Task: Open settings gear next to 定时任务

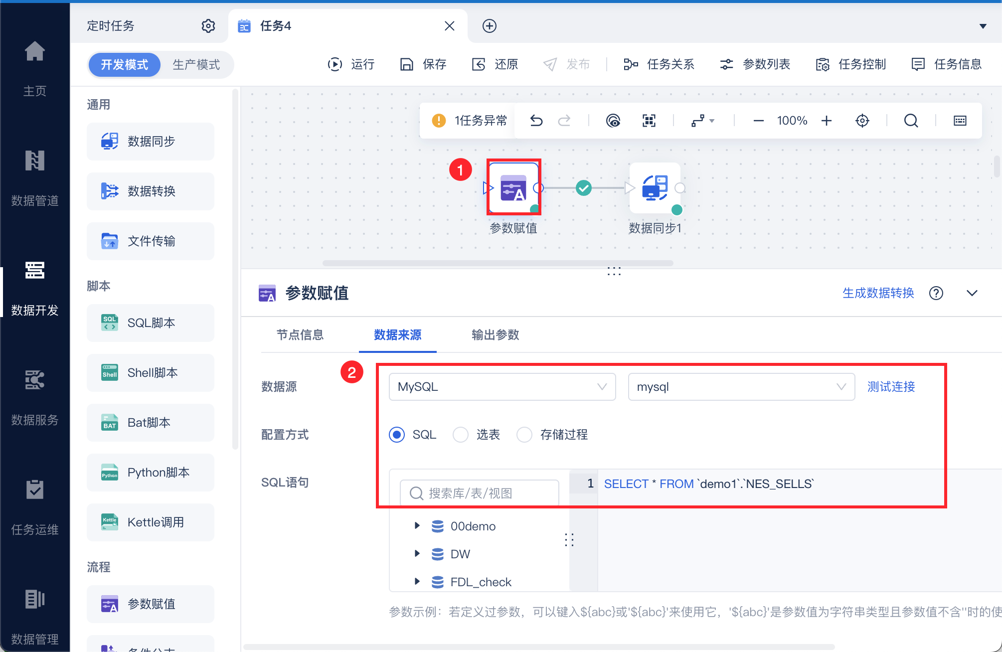Action: [208, 26]
